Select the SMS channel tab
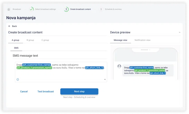The image size is (189, 114). pyautogui.click(x=16, y=48)
